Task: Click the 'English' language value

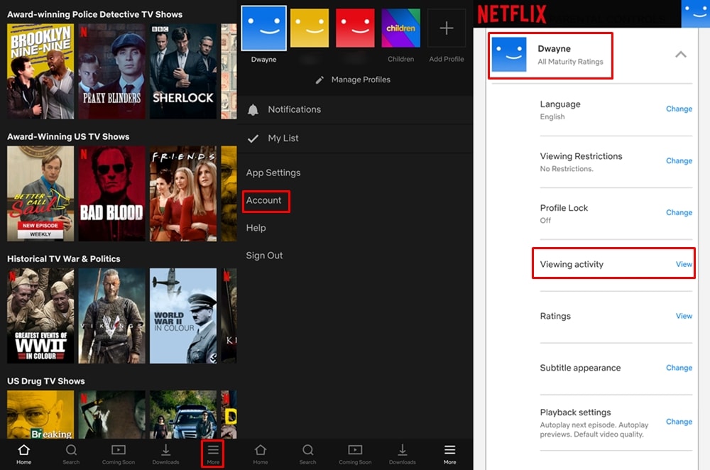Action: tap(552, 117)
